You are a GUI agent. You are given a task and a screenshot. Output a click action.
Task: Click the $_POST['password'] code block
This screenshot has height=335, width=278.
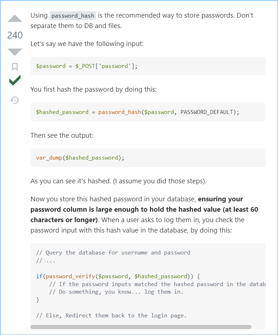[x=87, y=66]
